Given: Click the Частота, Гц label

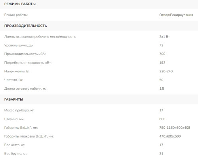Looking at the screenshot, I should point(13,80).
